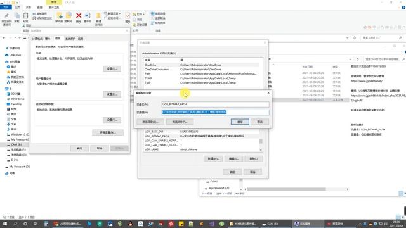Open the Hardware tab in System Properties
This screenshot has height=228, width=406.
(x=48, y=39)
